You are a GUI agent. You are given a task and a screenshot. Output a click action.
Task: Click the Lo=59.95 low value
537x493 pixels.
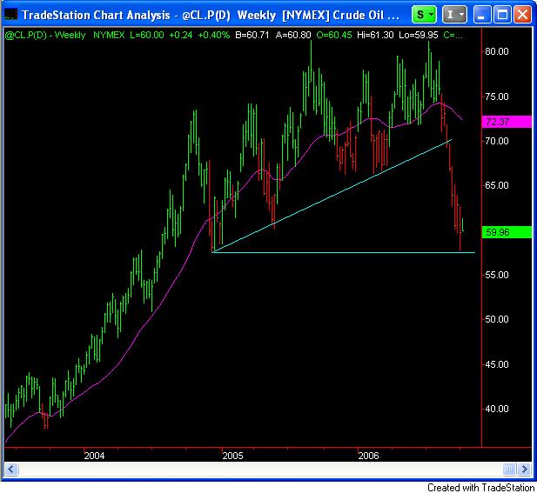418,35
